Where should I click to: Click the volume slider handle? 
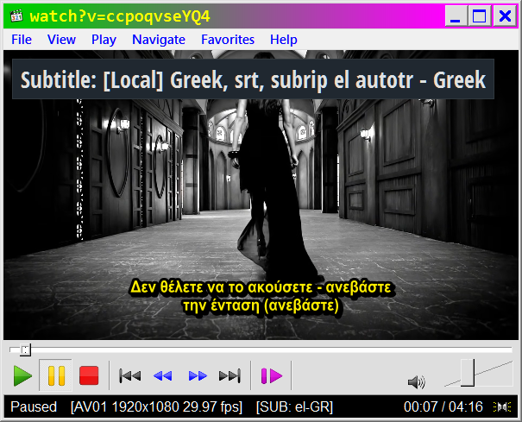(x=468, y=373)
